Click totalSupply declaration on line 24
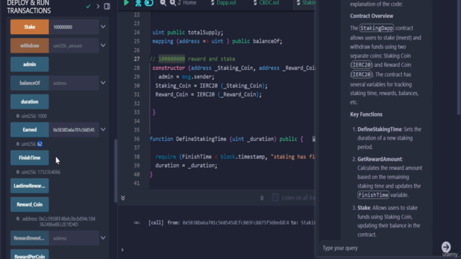 pos(187,32)
